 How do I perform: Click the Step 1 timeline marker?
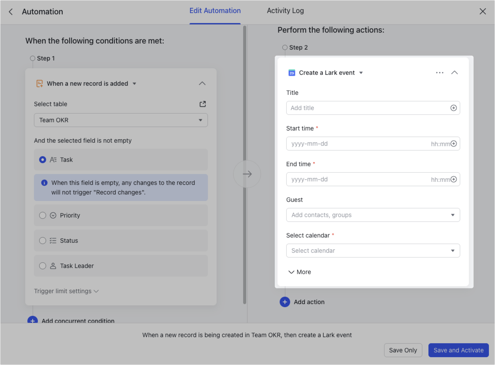33,58
